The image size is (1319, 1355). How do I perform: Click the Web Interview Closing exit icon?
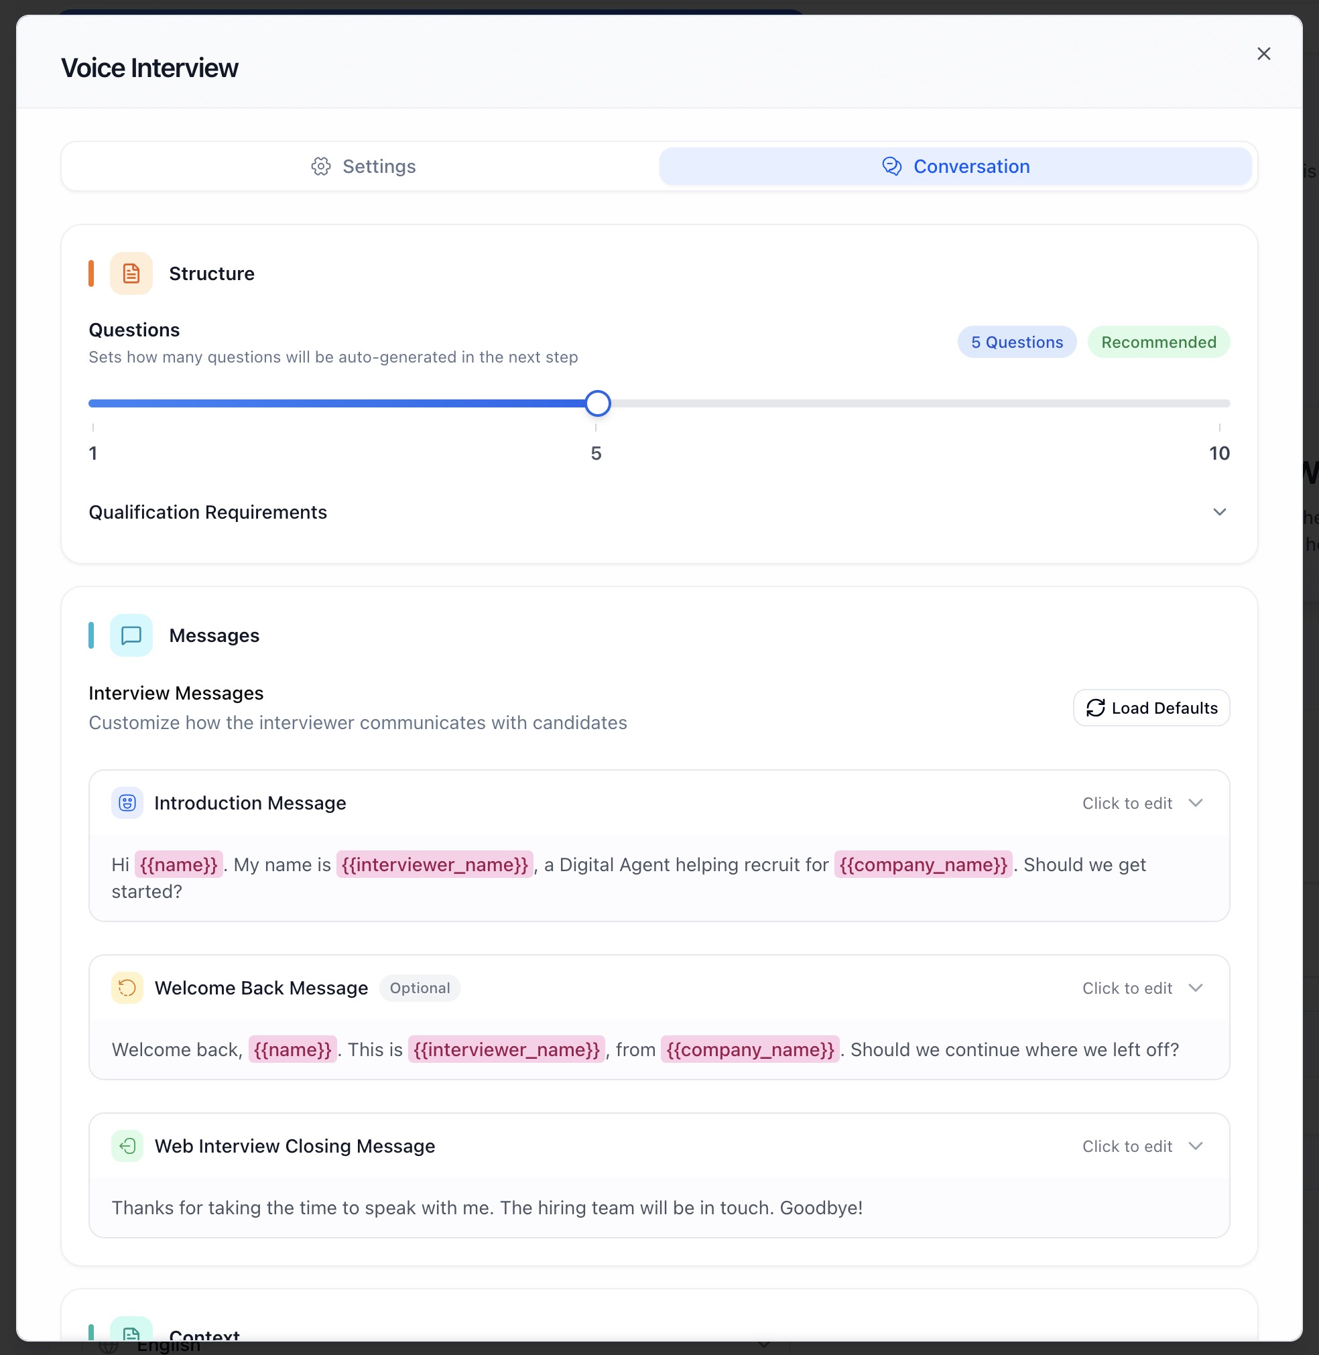[x=127, y=1146]
